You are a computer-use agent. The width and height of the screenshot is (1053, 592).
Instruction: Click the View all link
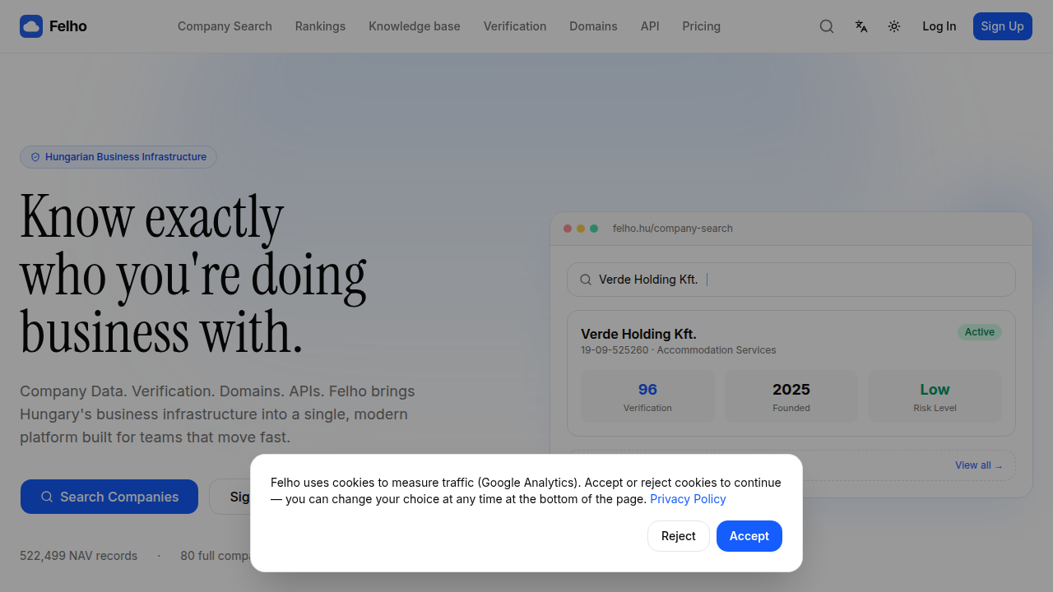979,465
